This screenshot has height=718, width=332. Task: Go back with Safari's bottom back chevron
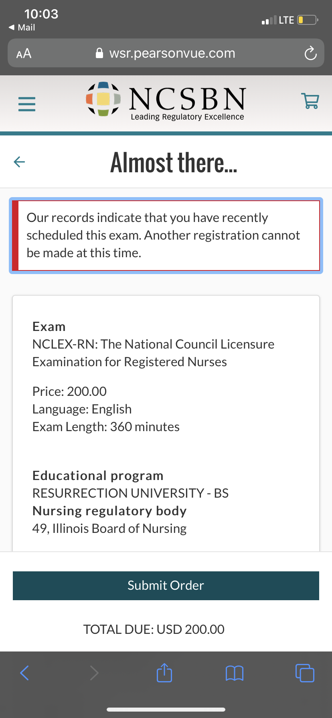24,673
